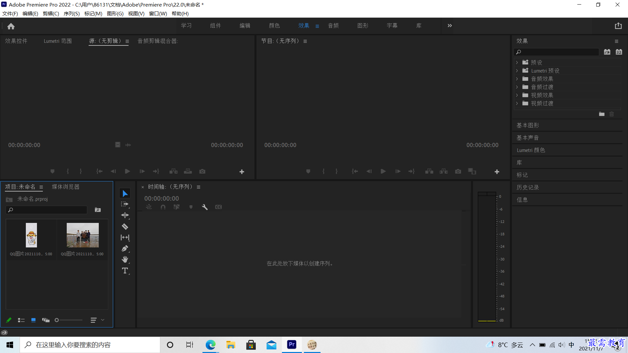Click New Custom Bin icon in Effects panel

(x=602, y=114)
